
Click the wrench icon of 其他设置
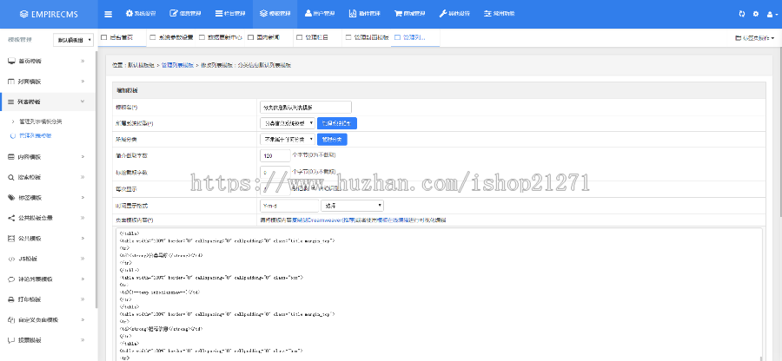pyautogui.click(x=442, y=14)
